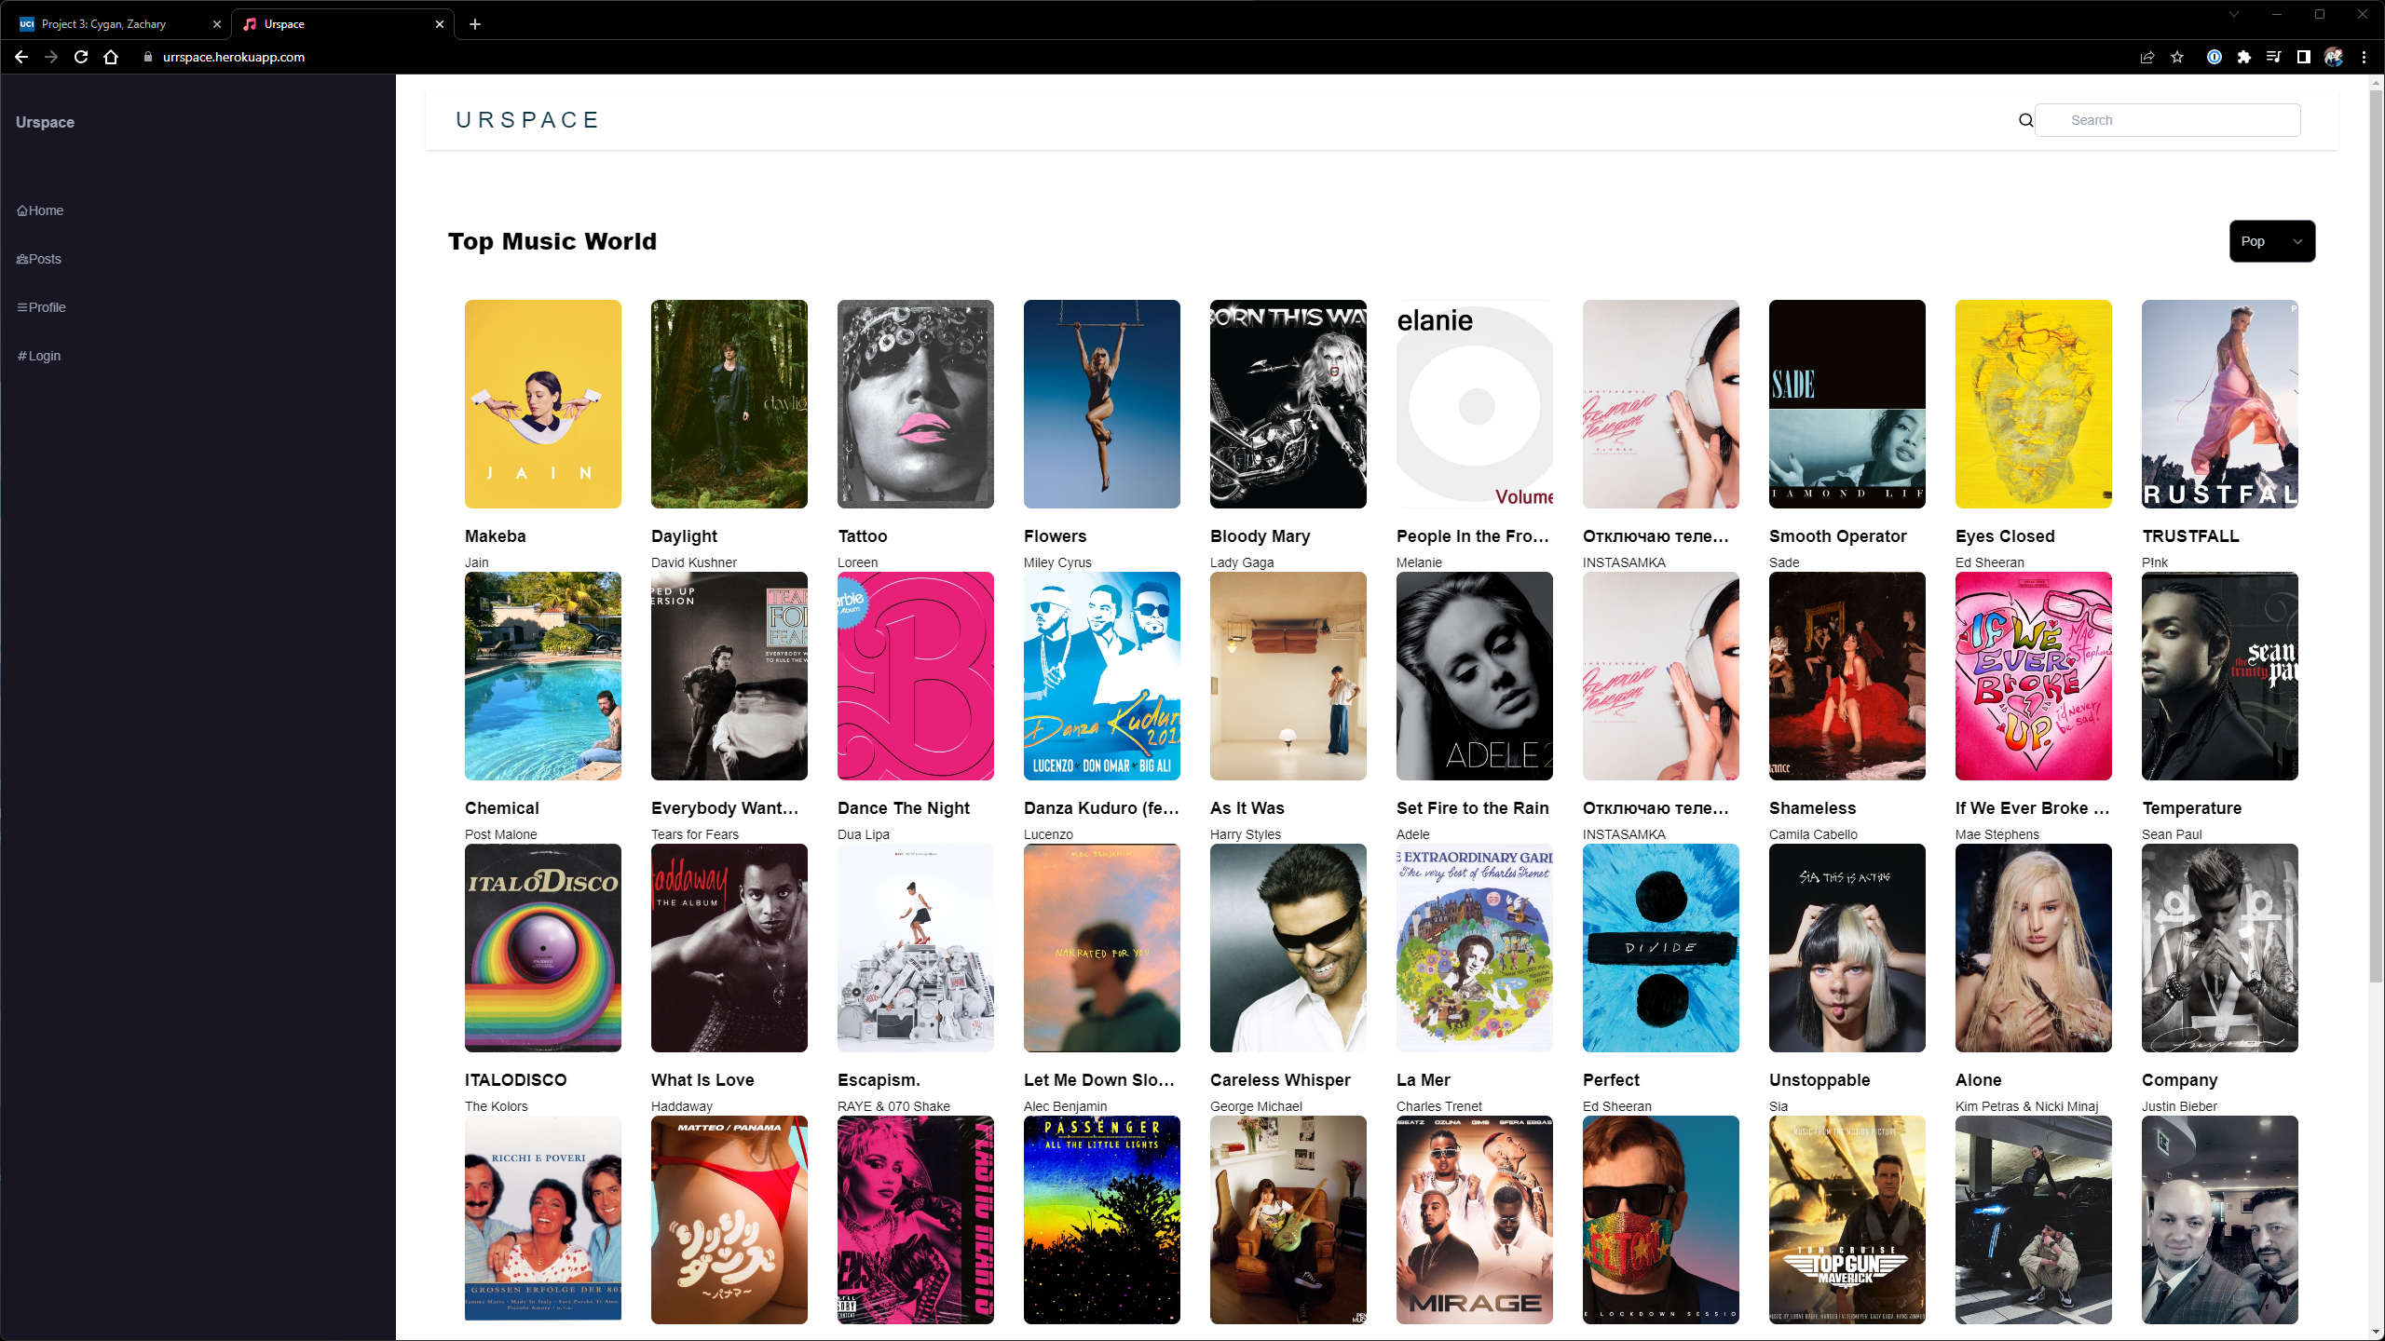Open the Bloody Mary album cover
The image size is (2385, 1341).
tap(1288, 404)
